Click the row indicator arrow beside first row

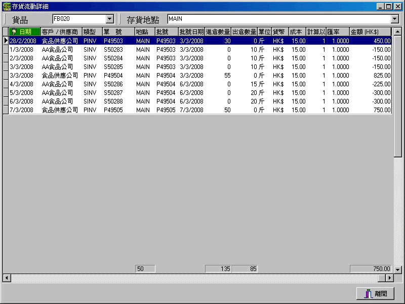pos(6,41)
